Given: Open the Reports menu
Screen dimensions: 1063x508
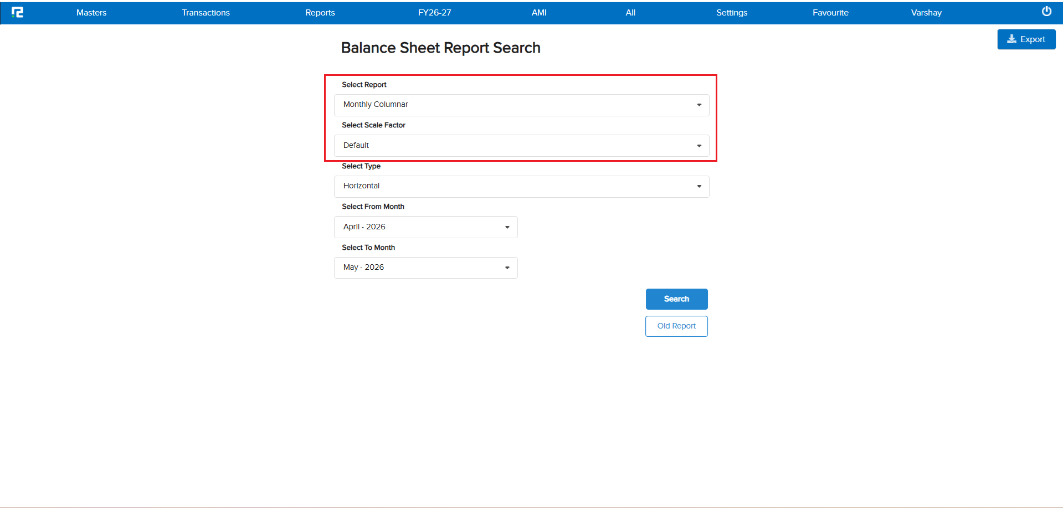Looking at the screenshot, I should pyautogui.click(x=320, y=13).
